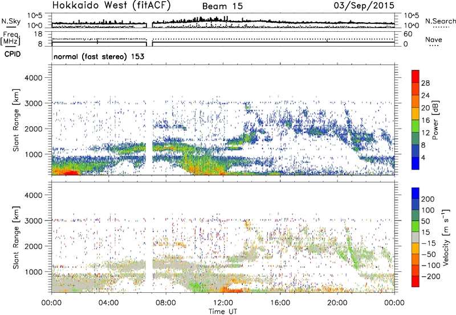
Task: Click '4000' tick on velocity panel axis
Action: [x=33, y=195]
